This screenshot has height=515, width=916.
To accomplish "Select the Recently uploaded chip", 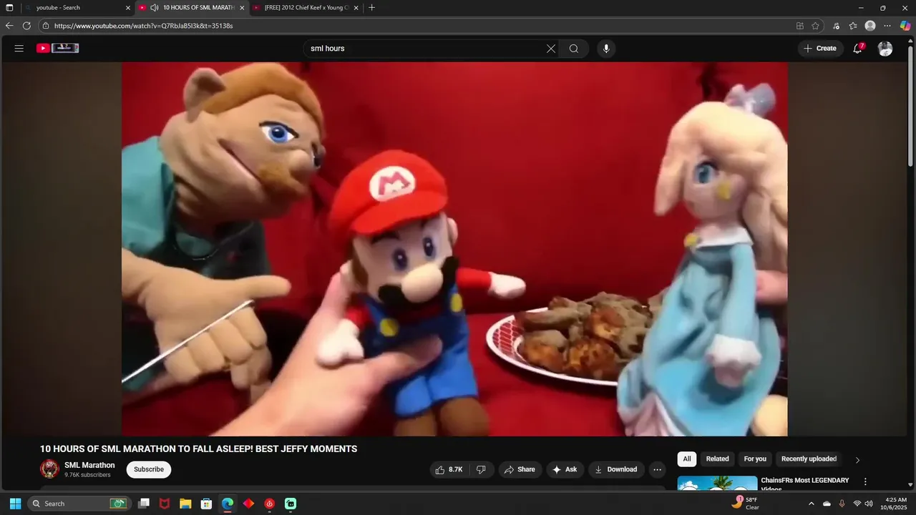I will (809, 459).
